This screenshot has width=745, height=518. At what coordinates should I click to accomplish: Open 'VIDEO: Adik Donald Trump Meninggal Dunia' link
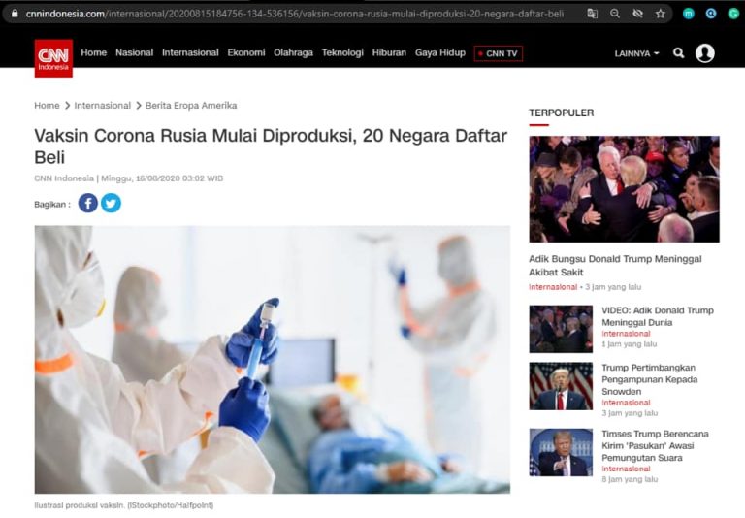point(658,316)
